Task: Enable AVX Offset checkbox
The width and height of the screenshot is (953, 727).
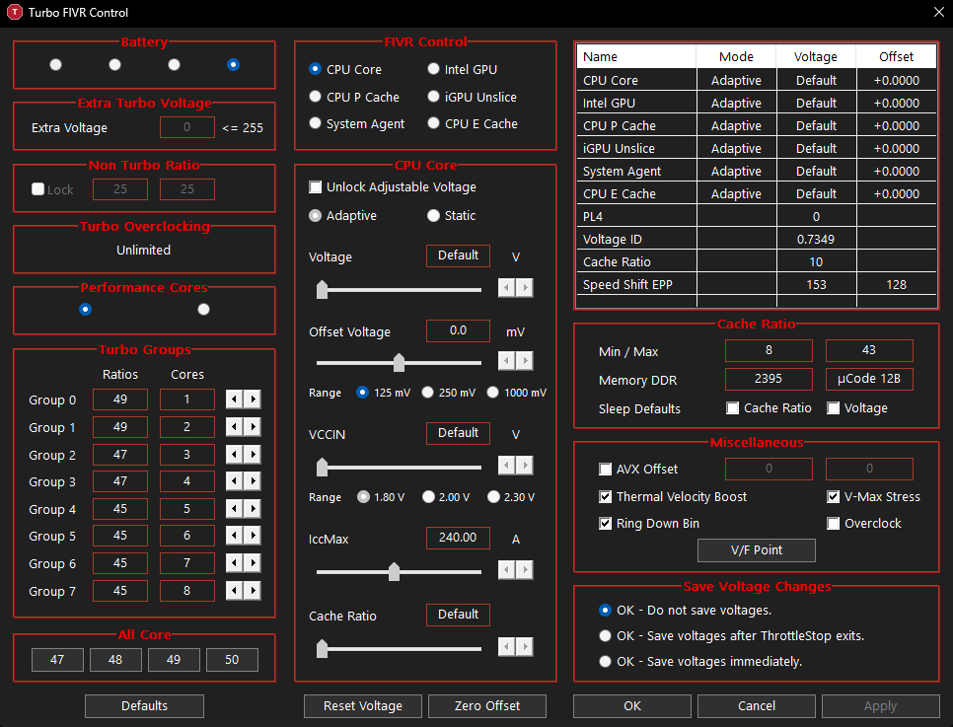Action: click(x=606, y=469)
